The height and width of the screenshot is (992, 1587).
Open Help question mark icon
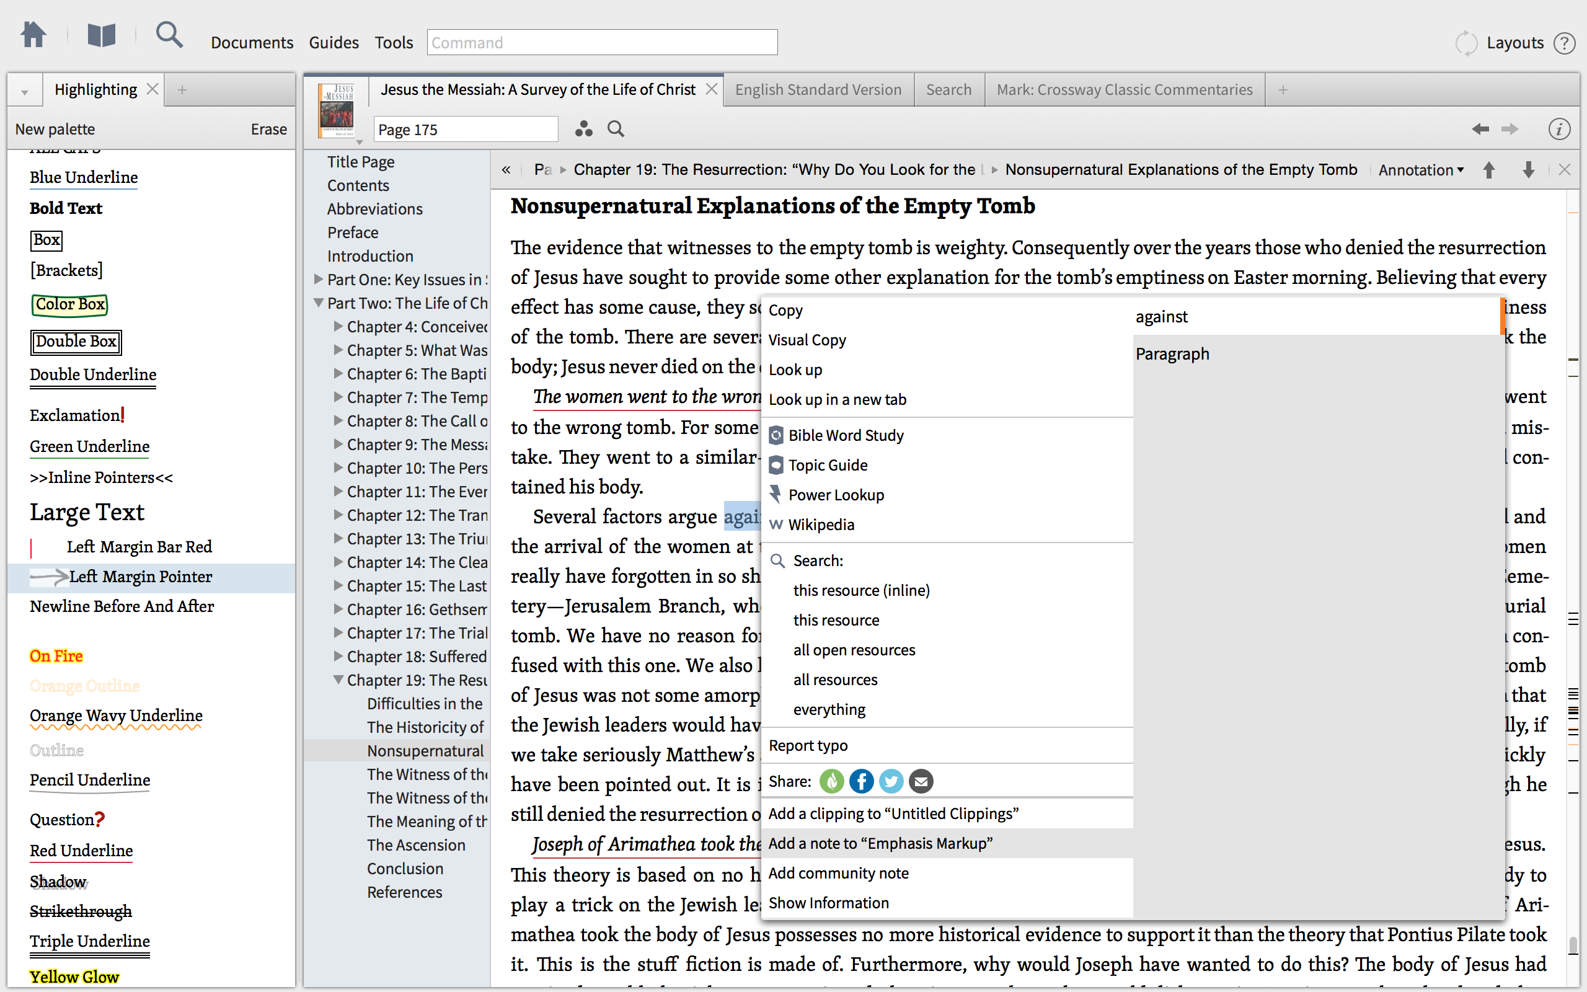coord(1565,43)
